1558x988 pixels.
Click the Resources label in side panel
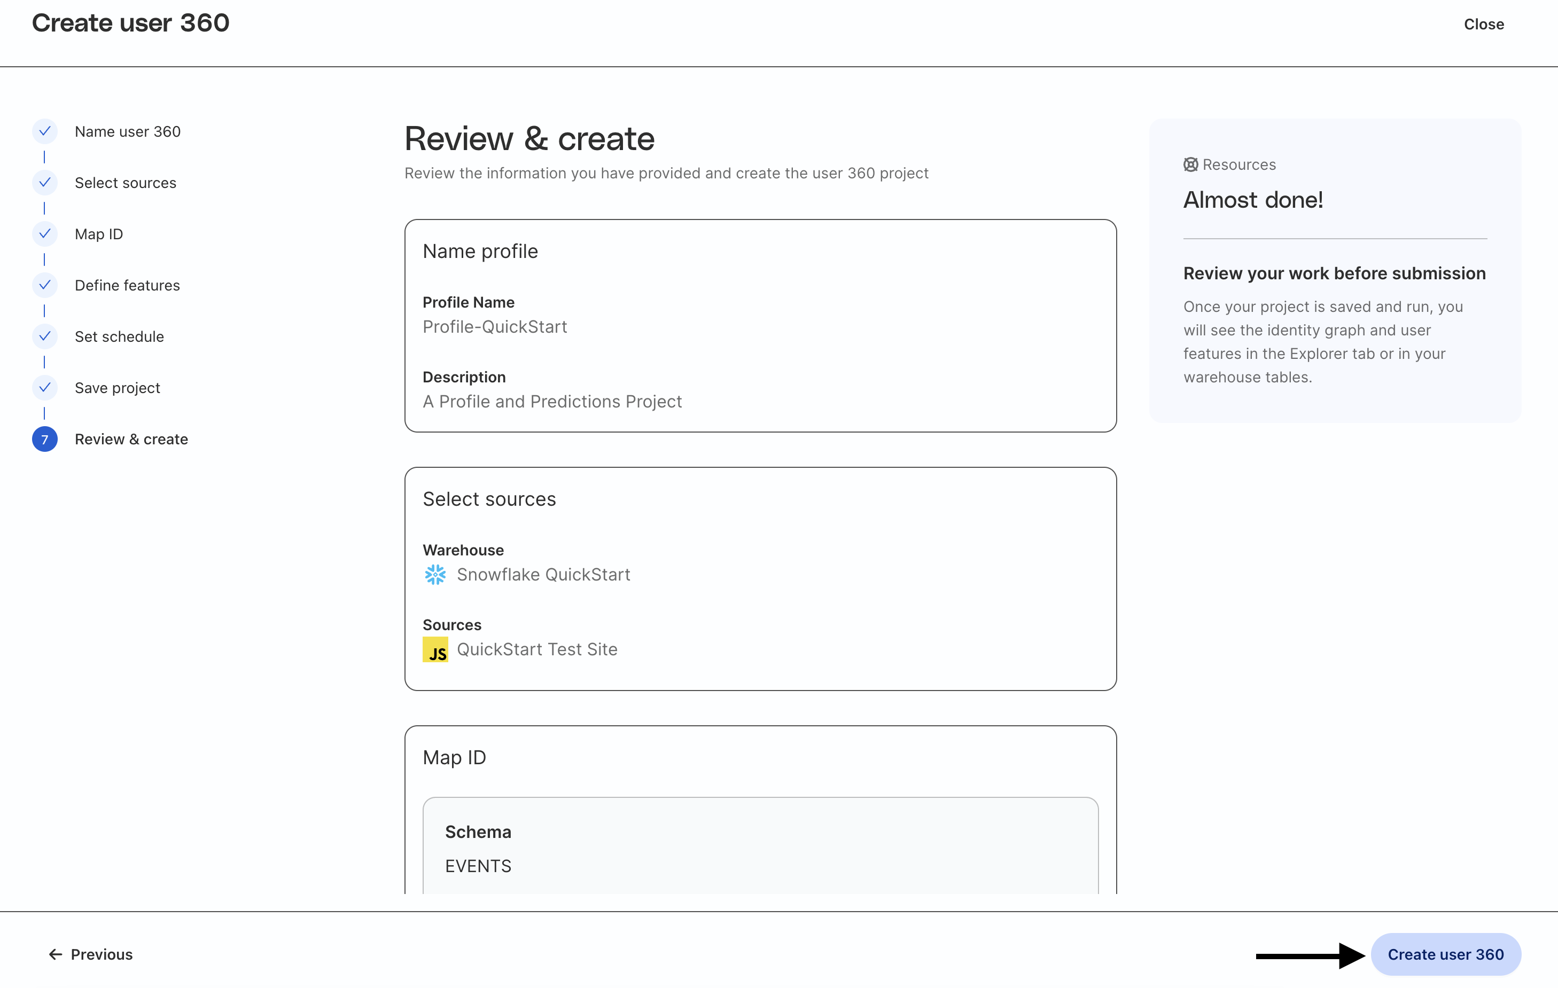coord(1239,165)
